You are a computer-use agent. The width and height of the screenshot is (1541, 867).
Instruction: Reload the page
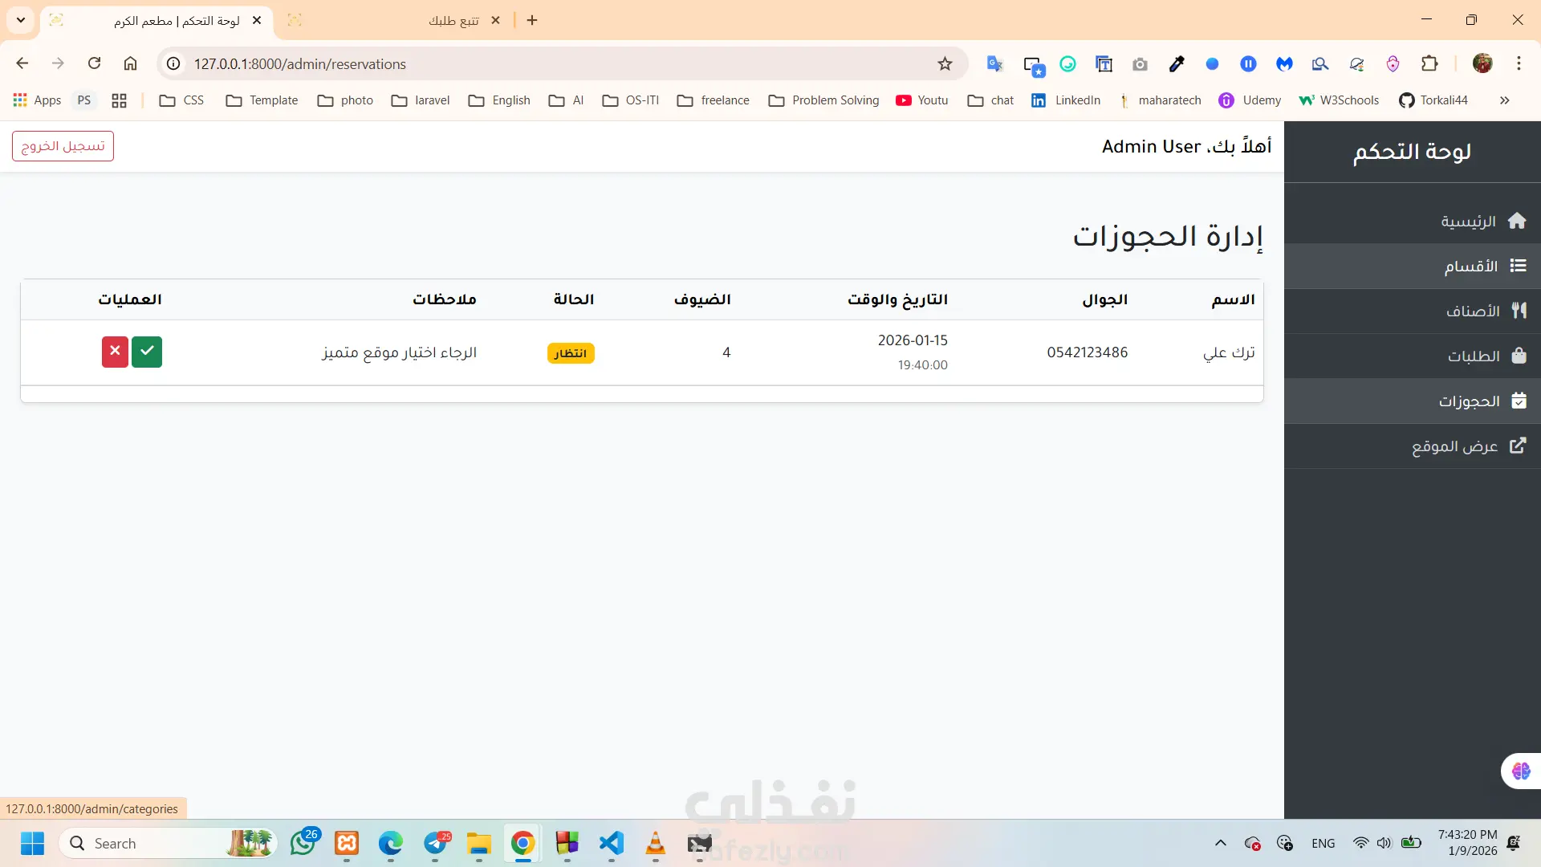(x=94, y=63)
